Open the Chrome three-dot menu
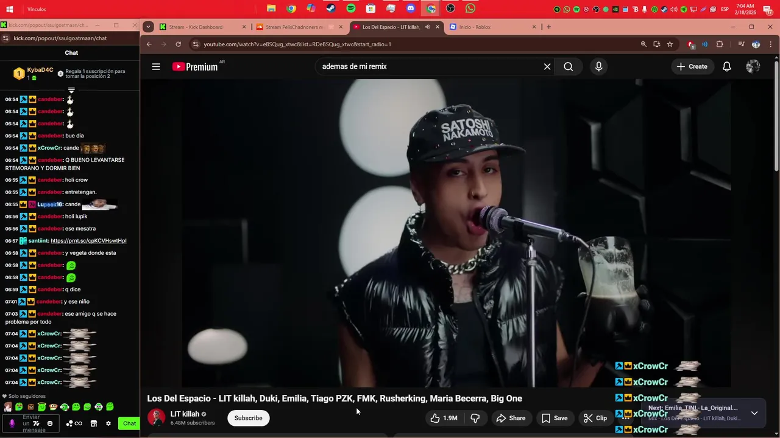Image resolution: width=780 pixels, height=438 pixels. click(770, 44)
